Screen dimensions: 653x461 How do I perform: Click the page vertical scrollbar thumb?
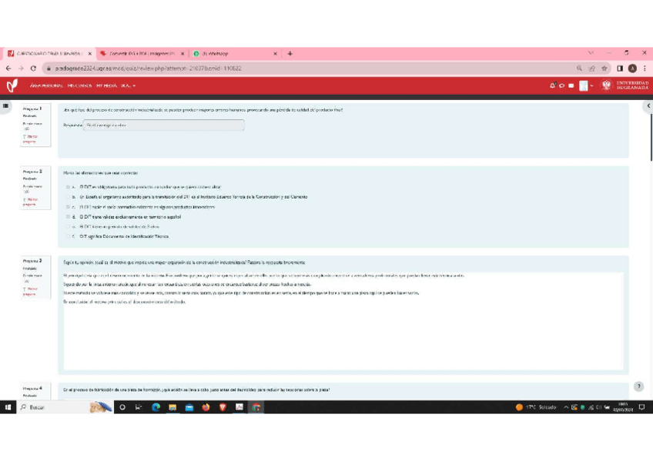point(651,136)
